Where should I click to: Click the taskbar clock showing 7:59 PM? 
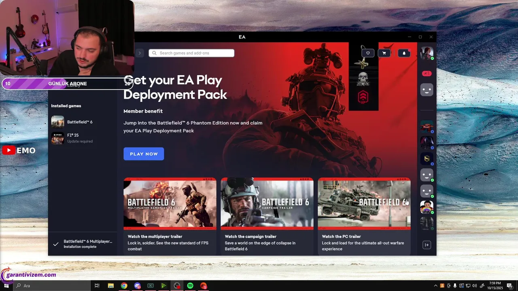pos(495,286)
